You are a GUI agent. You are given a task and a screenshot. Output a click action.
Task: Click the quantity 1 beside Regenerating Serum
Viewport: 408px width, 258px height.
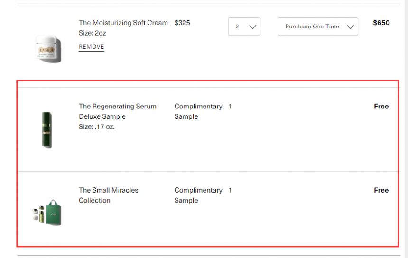tap(230, 107)
